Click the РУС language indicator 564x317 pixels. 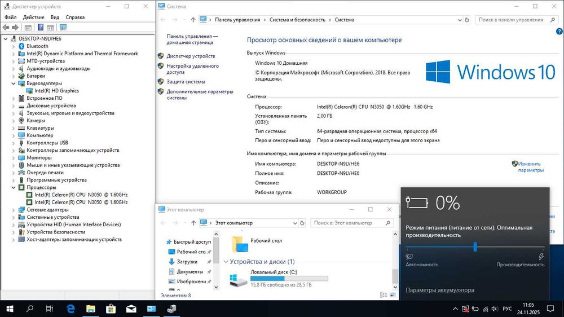coord(507,309)
